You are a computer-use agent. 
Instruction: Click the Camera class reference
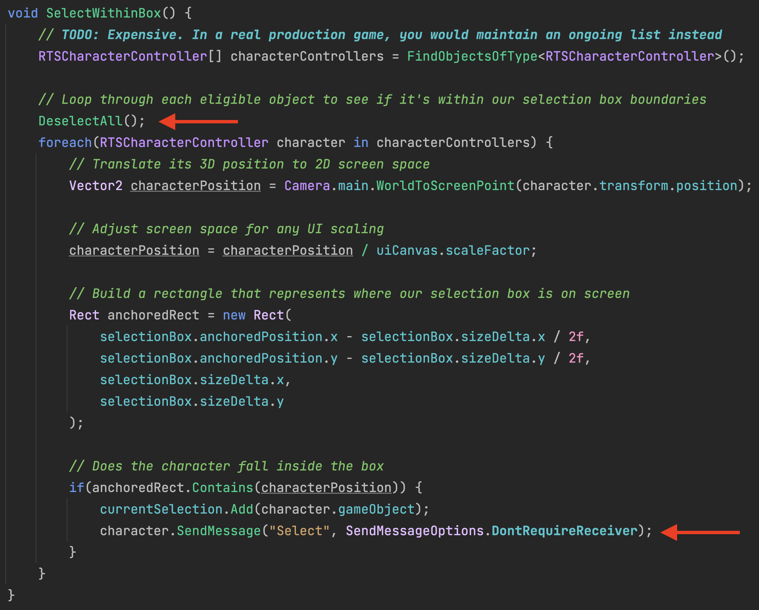tap(307, 186)
